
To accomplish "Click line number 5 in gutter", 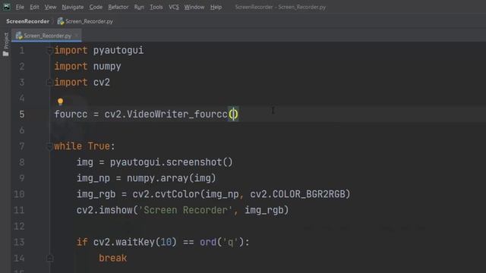I will coord(22,115).
